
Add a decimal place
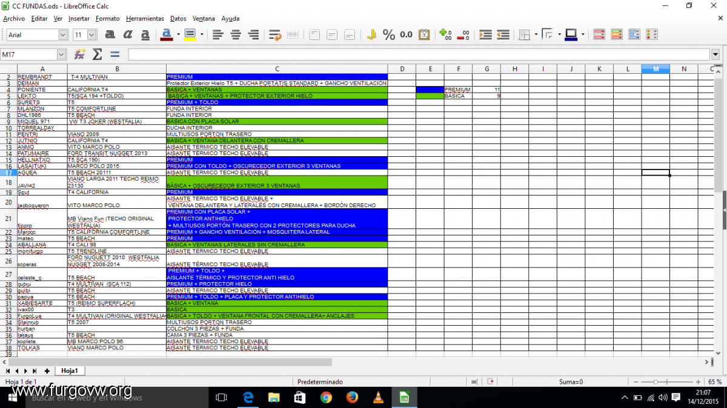point(445,35)
